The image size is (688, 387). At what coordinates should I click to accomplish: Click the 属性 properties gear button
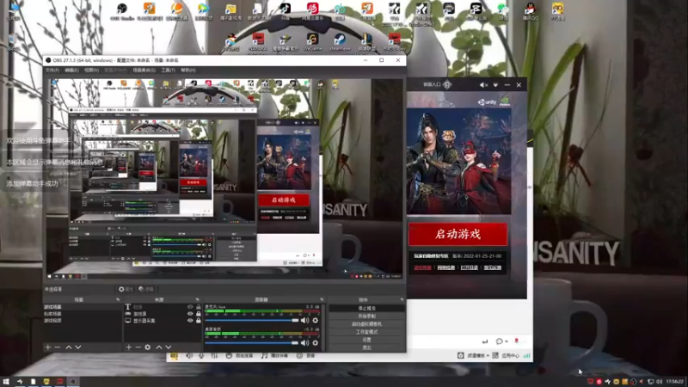click(x=126, y=289)
